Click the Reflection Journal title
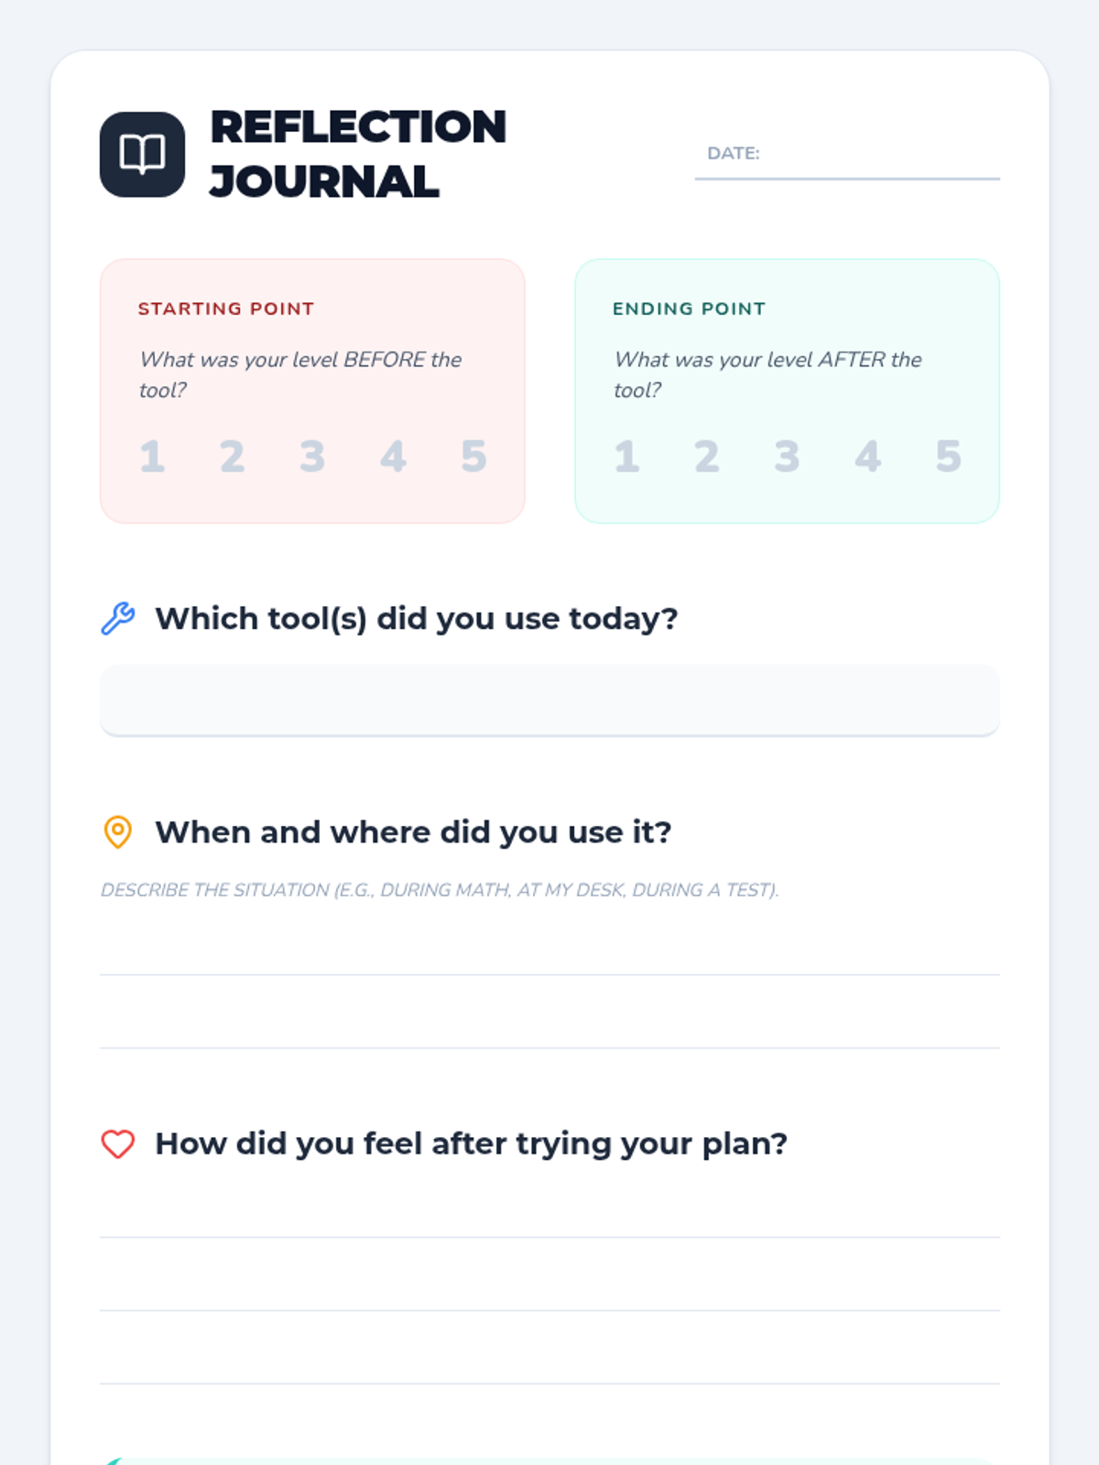Viewport: 1099px width, 1465px height. click(x=358, y=154)
